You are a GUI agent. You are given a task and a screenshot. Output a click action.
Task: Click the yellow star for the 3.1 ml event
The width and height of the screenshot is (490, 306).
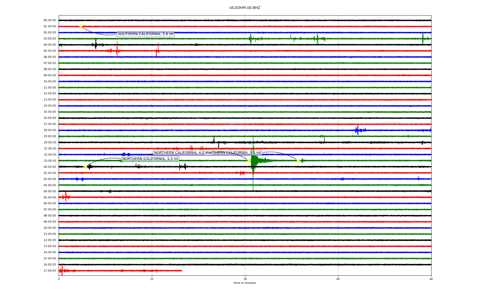298,161
